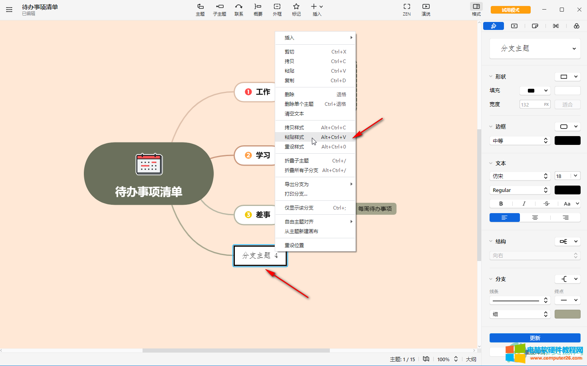This screenshot has height=366, width=587.
Task: Open the 插入 plus toolbar dropdown
Action: click(317, 10)
